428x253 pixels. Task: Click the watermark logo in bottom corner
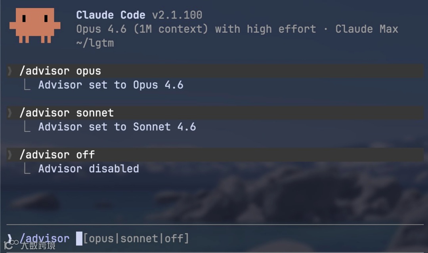pos(11,245)
